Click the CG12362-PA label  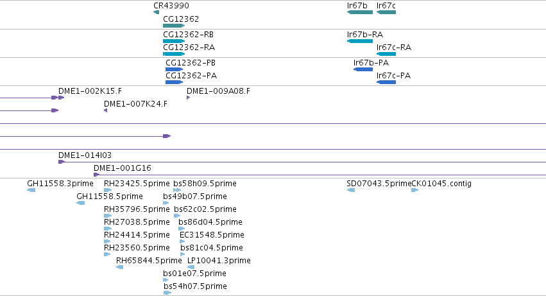tap(191, 76)
